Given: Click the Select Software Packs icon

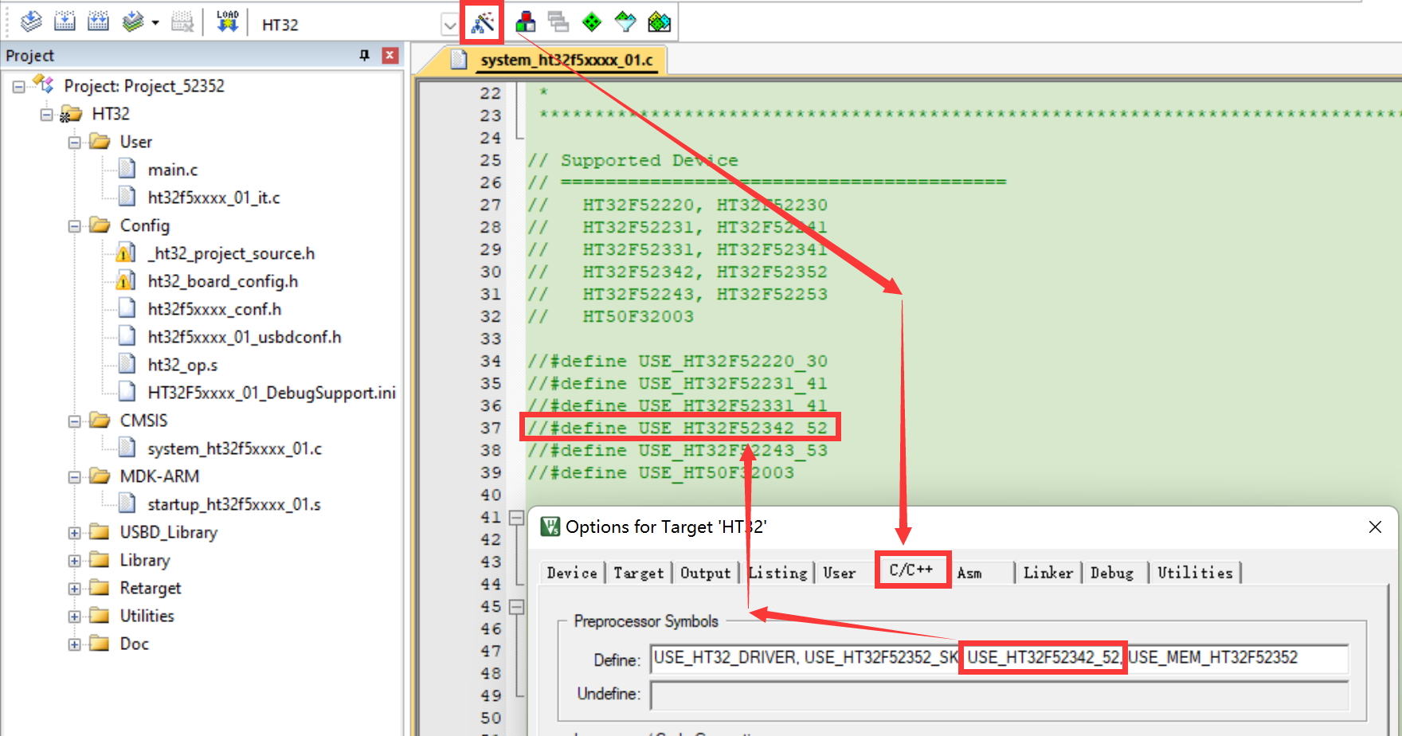Looking at the screenshot, I should pyautogui.click(x=625, y=22).
